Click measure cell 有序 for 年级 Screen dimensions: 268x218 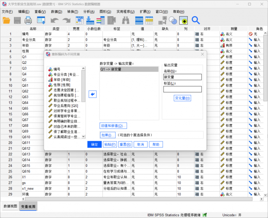coord(234,45)
